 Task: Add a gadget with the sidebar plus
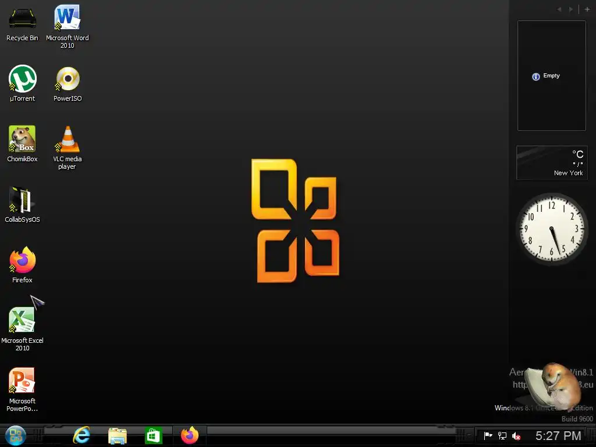587,9
